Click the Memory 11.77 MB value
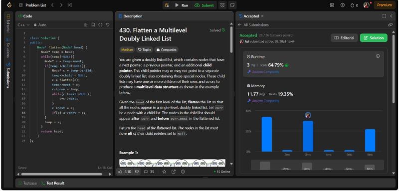The height and width of the screenshot is (191, 399). pos(256,94)
